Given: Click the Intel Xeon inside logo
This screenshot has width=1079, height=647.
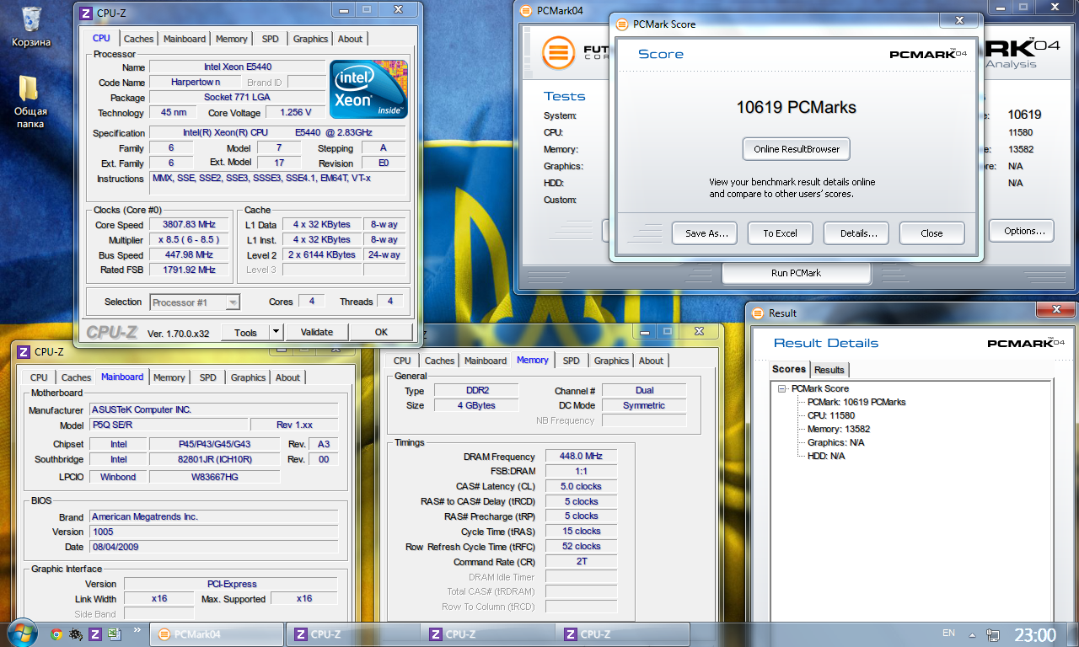Looking at the screenshot, I should 368,88.
